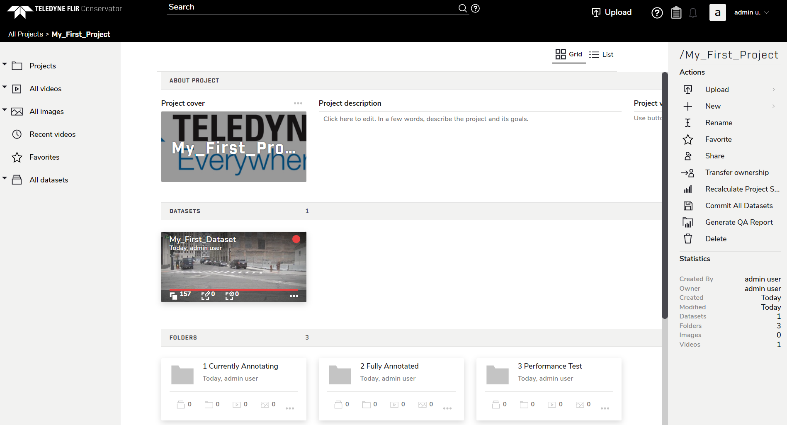Screen dimensions: 787x425
Task: Click the search magnifier icon
Action: coord(462,8)
